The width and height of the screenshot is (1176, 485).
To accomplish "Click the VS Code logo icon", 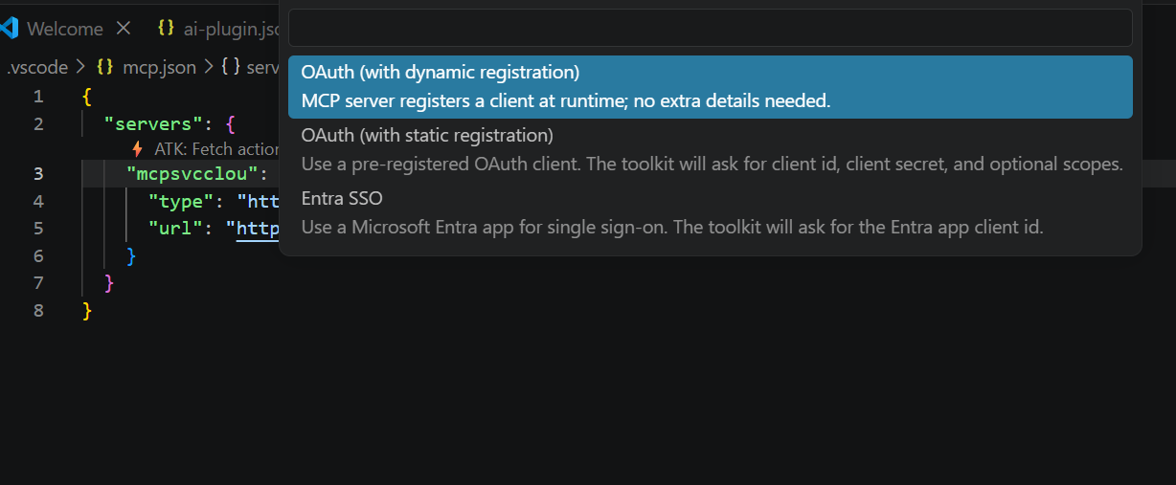I will click(10, 28).
